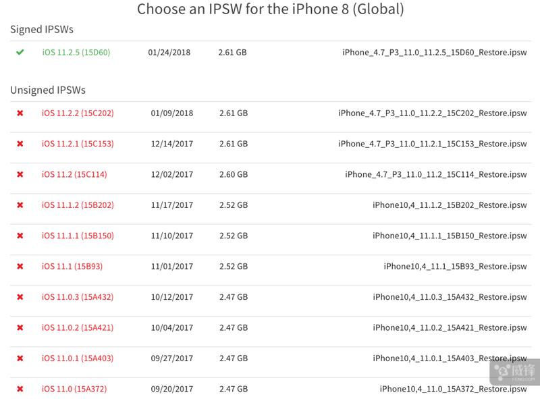Click the green checkmark beside iOS 11.2.5
The width and height of the screenshot is (540, 399).
[x=20, y=53]
